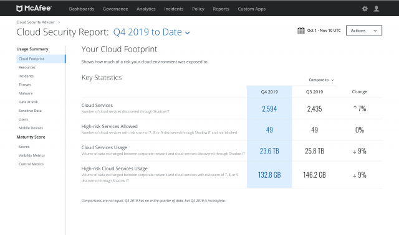This screenshot has height=235, width=399.
Task: Select Resources in the Usage Summary sidebar
Action: [27, 67]
